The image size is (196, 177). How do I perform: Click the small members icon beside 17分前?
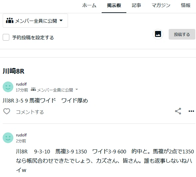[33, 89]
